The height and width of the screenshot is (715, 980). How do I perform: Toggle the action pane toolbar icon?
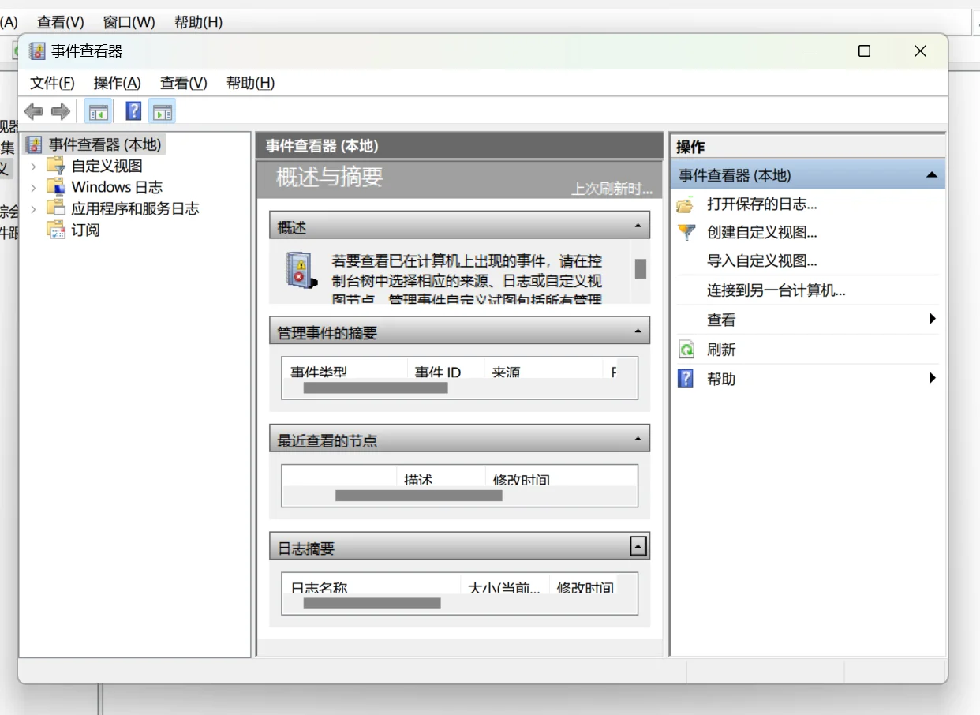pyautogui.click(x=163, y=112)
